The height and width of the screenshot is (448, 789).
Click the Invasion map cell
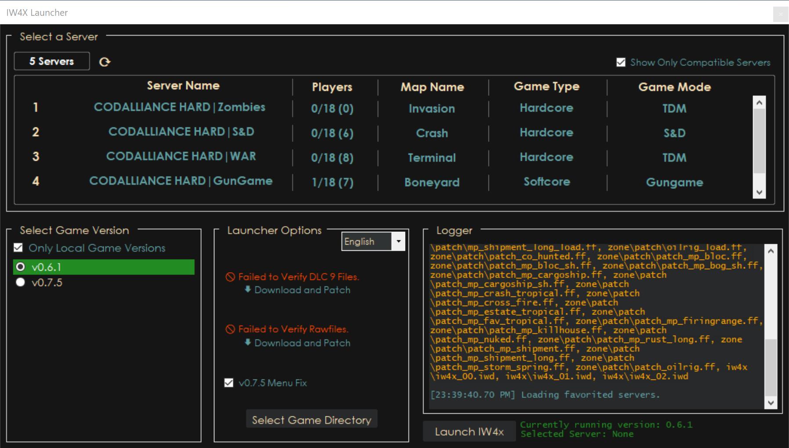[432, 108]
